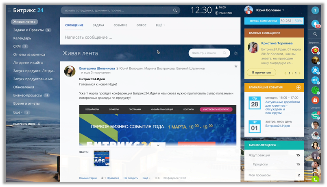Switch to the Задача tab
Screen dimensions: 327x187
[x=98, y=25]
